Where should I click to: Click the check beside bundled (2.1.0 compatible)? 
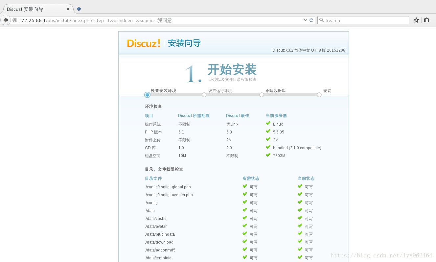pyautogui.click(x=268, y=147)
